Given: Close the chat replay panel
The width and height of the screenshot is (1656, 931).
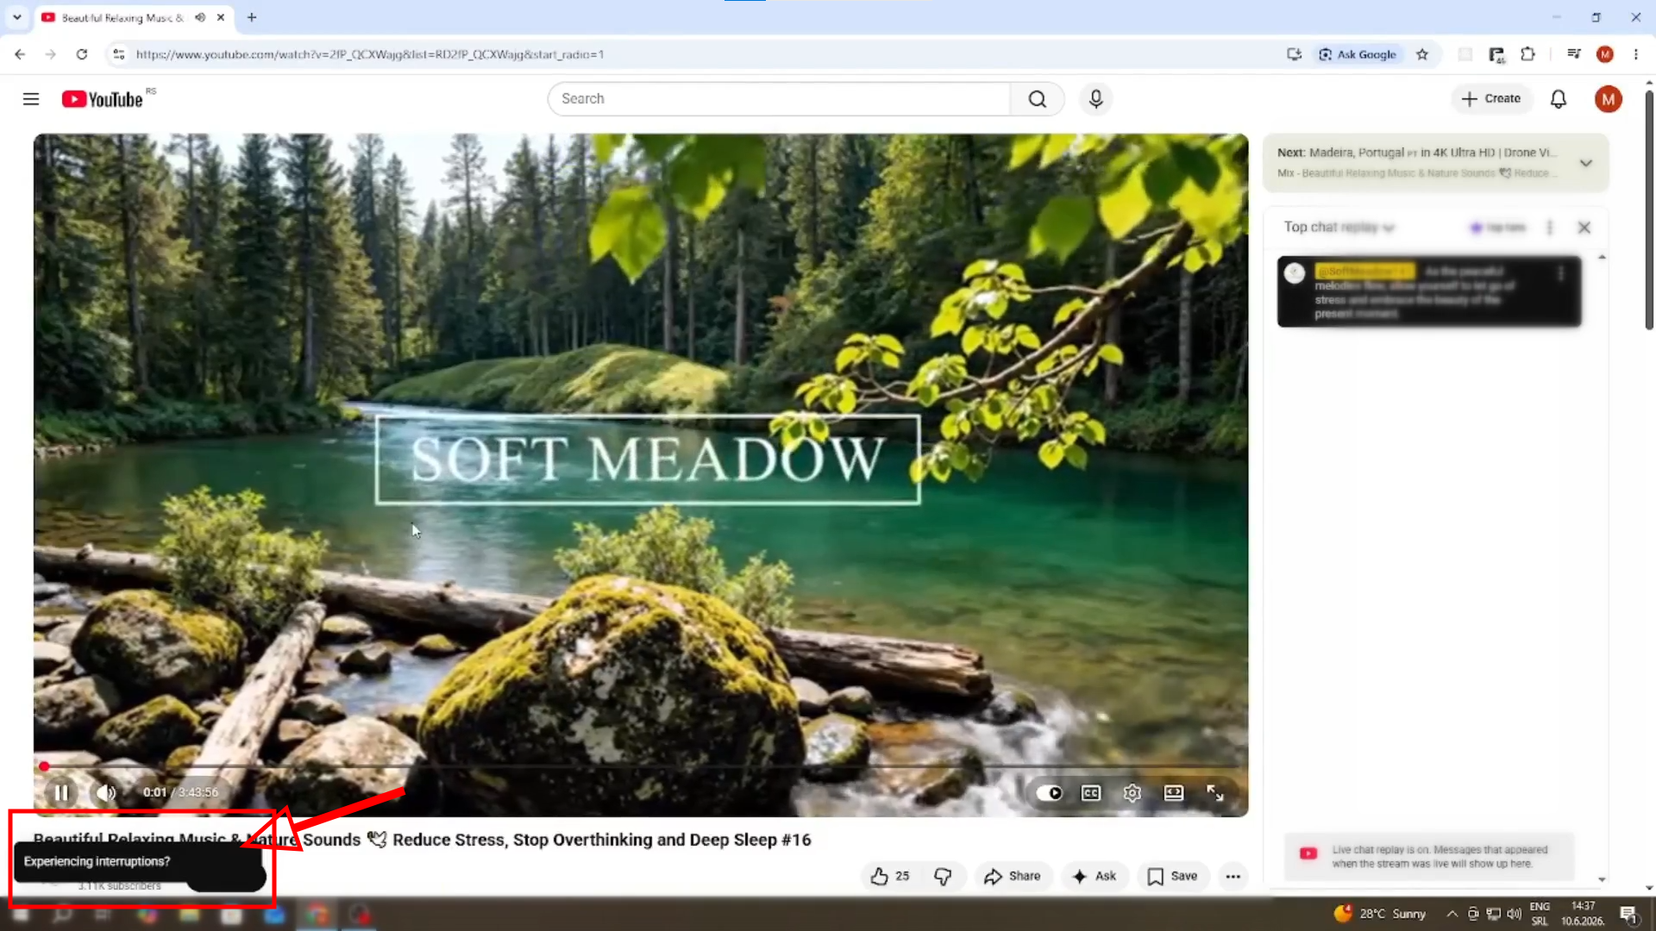Looking at the screenshot, I should coord(1584,228).
